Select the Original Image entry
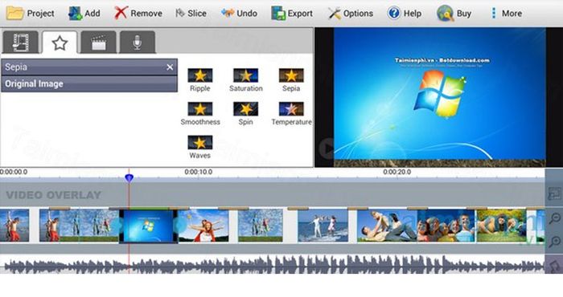The height and width of the screenshot is (297, 563). tap(89, 83)
